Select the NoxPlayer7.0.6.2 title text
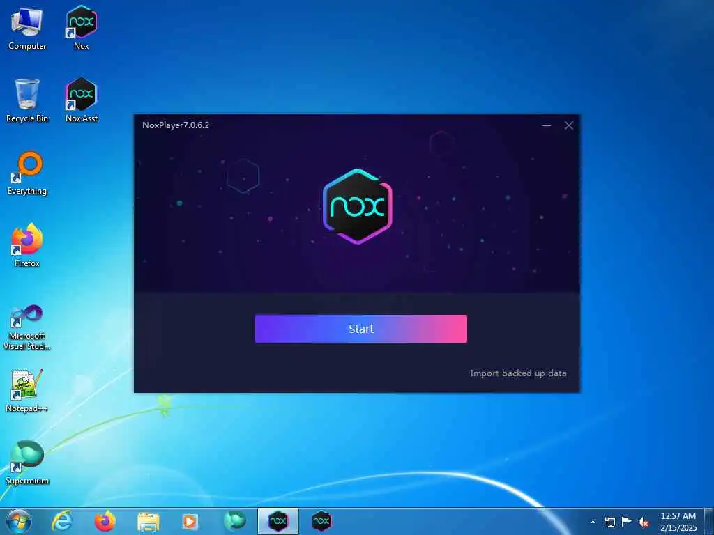The width and height of the screenshot is (714, 535). (x=176, y=125)
